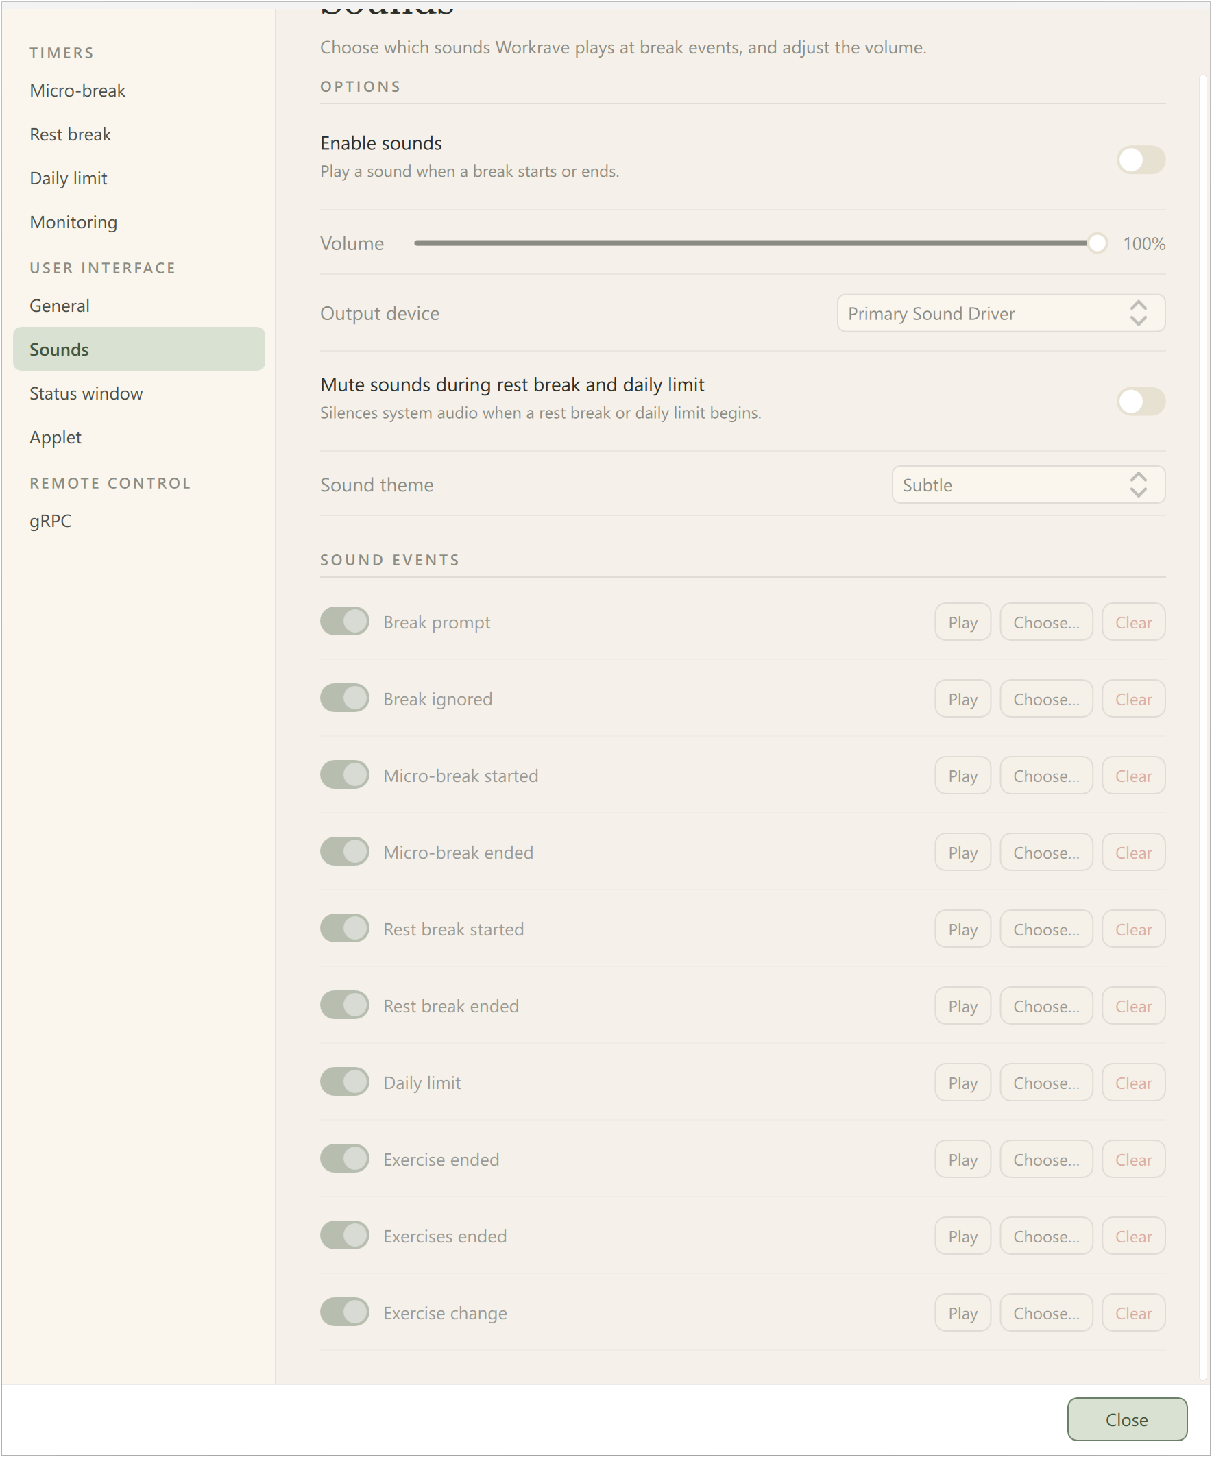The width and height of the screenshot is (1212, 1457).
Task: Toggle Micro-break started sound event
Action: point(344,775)
